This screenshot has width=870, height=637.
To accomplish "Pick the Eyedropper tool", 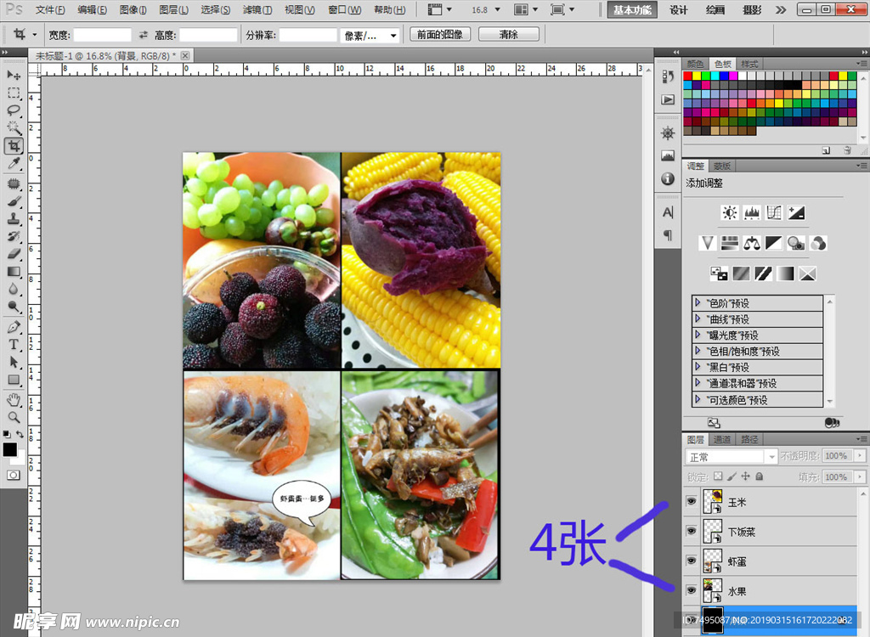I will (14, 163).
